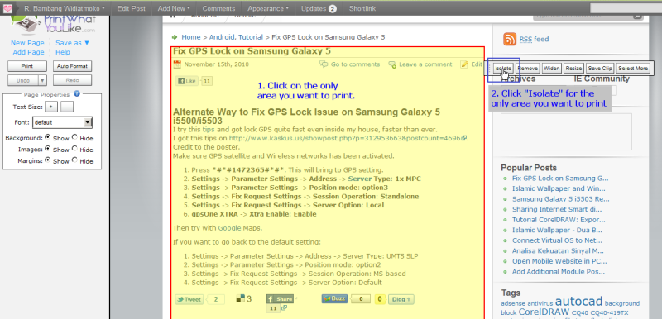The height and width of the screenshot is (319, 662).
Task: Click the Facebook Share button
Action: pyautogui.click(x=280, y=299)
